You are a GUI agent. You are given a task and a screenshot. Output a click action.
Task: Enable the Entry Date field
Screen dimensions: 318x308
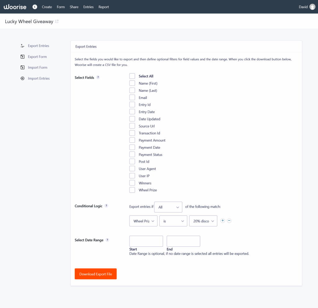132,112
